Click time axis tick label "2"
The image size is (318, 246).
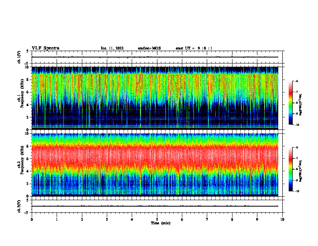click(x=82, y=219)
